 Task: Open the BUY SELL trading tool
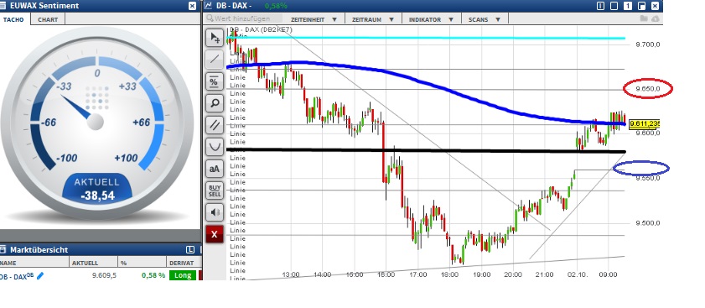click(215, 191)
